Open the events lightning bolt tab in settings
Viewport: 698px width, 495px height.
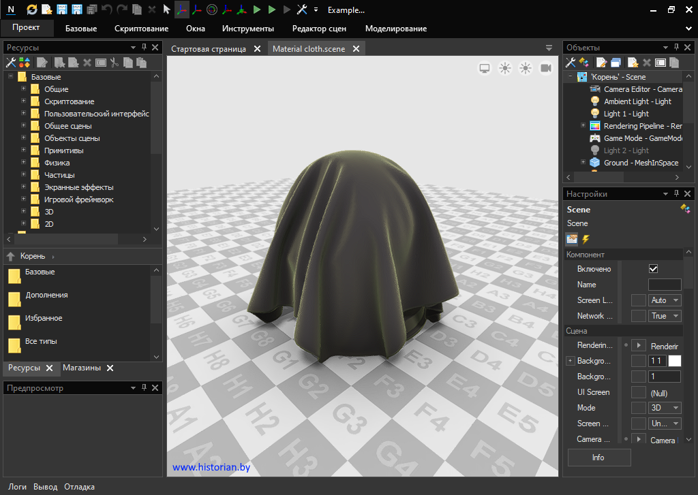click(x=585, y=239)
